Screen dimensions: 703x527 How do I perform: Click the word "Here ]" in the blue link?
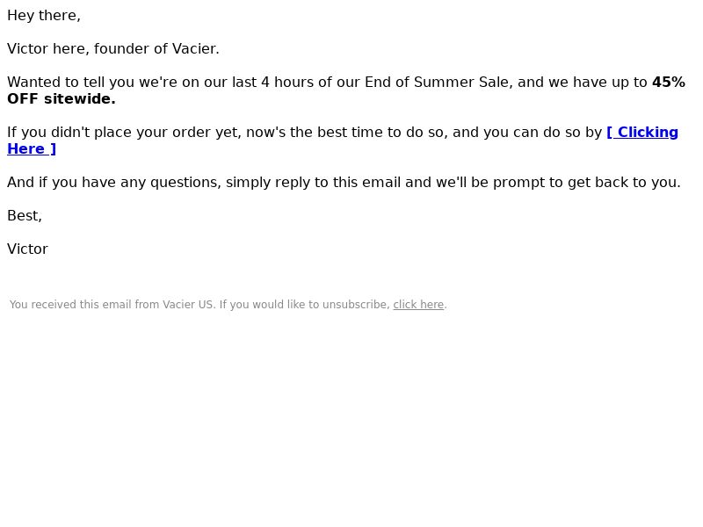point(32,149)
